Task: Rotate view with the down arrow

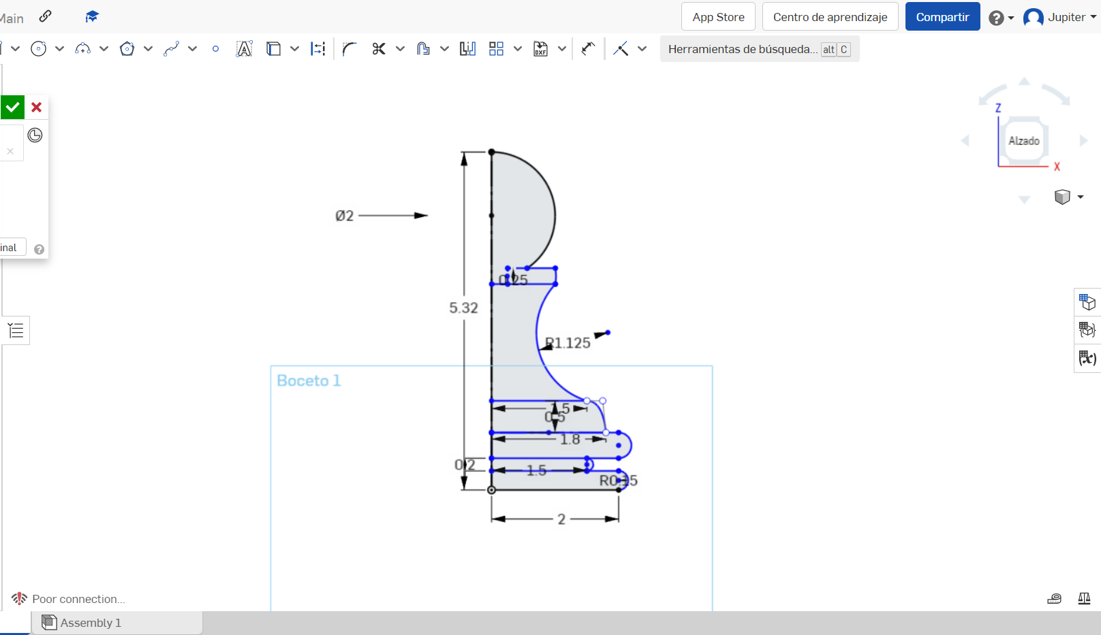Action: pyautogui.click(x=1024, y=199)
